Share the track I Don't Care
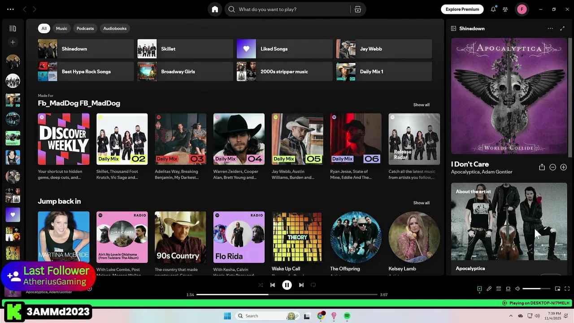The width and height of the screenshot is (574, 323). [542, 167]
